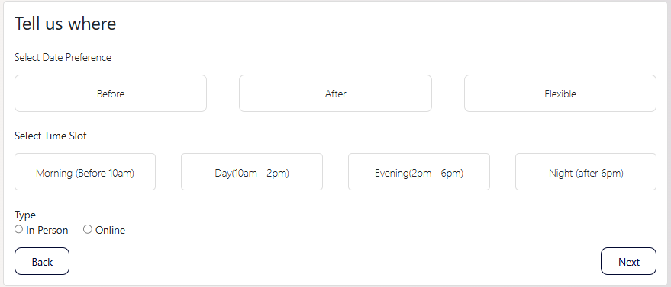This screenshot has width=671, height=287.
Task: Click the Select Date Preference label
Action: coord(63,58)
